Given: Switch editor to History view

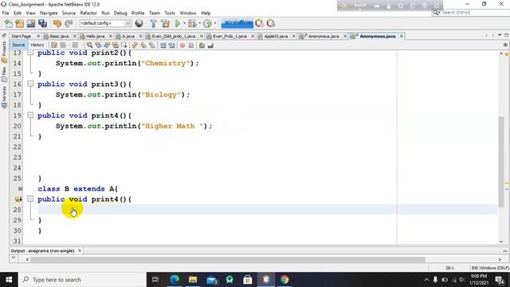Looking at the screenshot, I should [37, 45].
